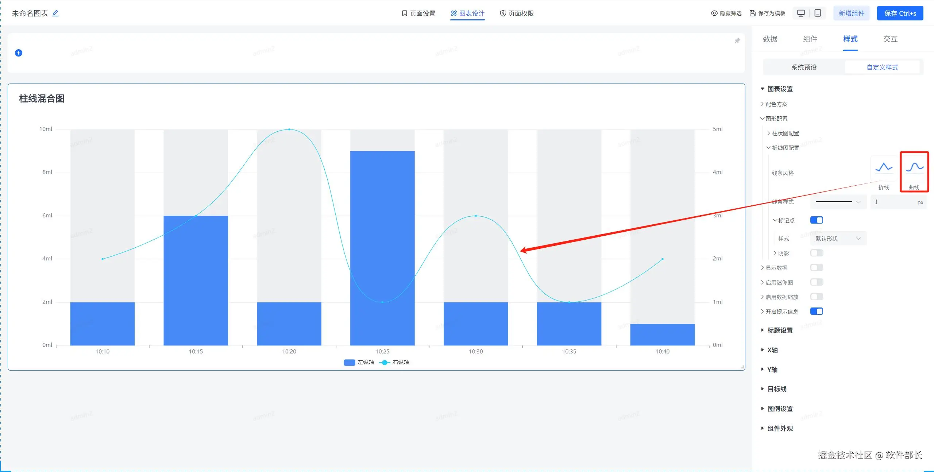Enable the 显示数据 switch

pyautogui.click(x=817, y=267)
